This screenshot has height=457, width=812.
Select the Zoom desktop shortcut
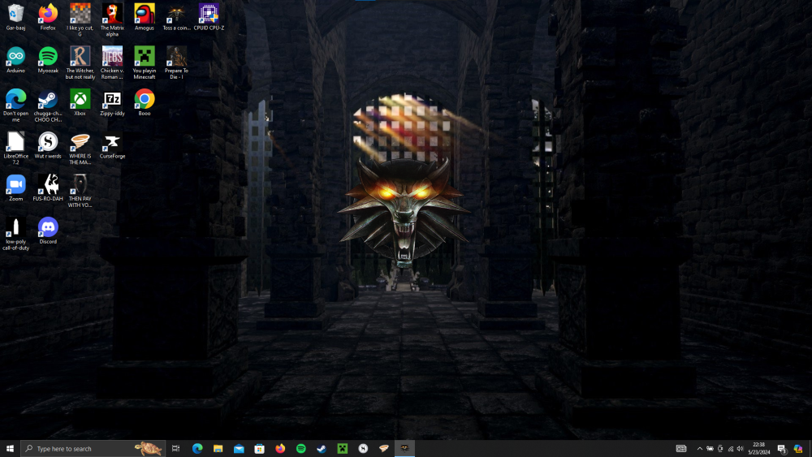(x=15, y=188)
